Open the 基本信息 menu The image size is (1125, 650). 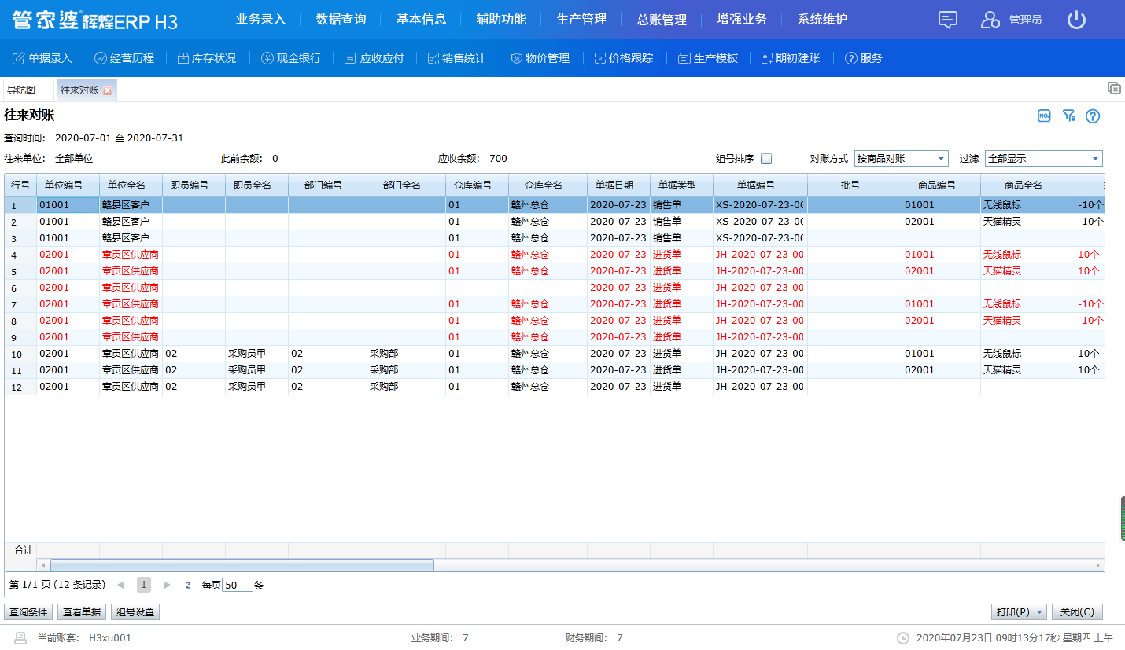click(421, 20)
